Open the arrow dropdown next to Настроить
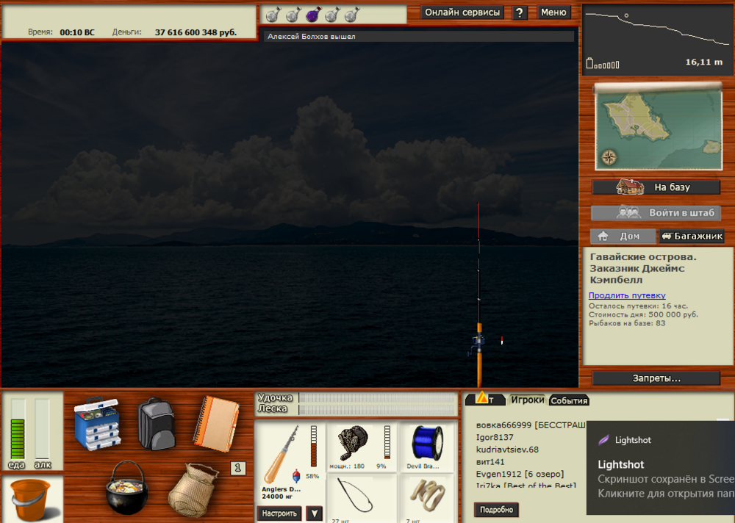 coord(314,513)
